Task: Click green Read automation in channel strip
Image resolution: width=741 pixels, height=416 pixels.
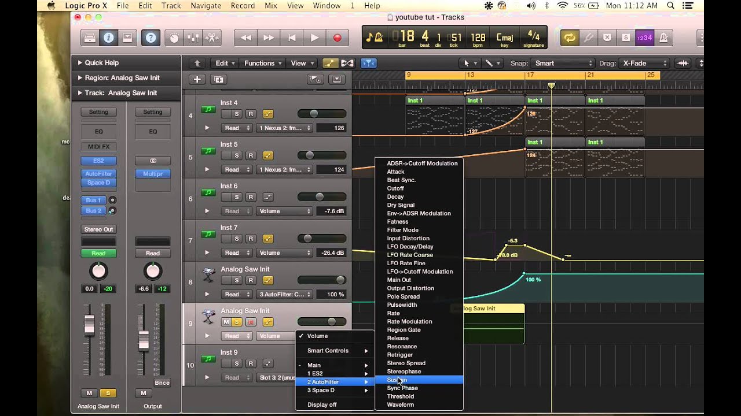Action: [x=98, y=253]
